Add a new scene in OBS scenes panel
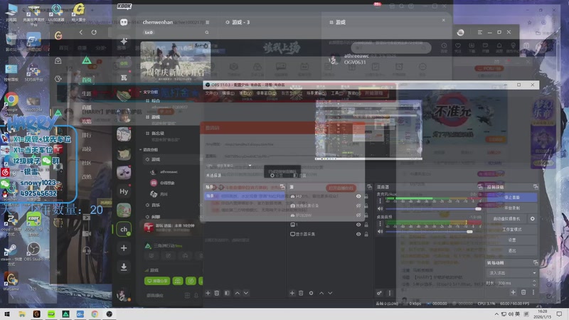Image resolution: width=569 pixels, height=320 pixels. (208, 293)
